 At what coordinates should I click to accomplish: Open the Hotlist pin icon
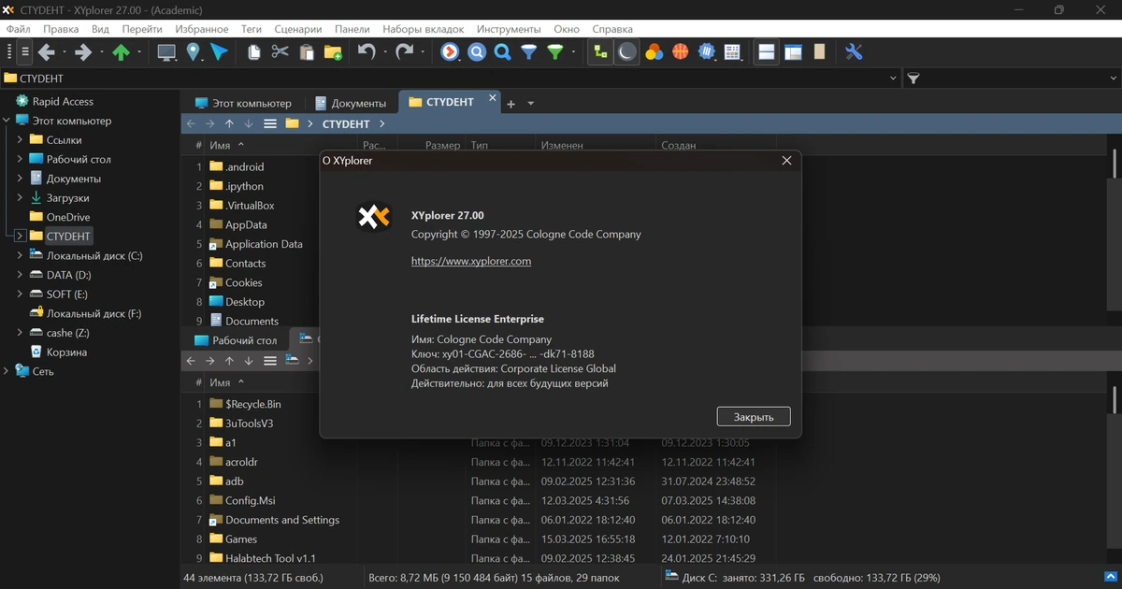pyautogui.click(x=193, y=52)
